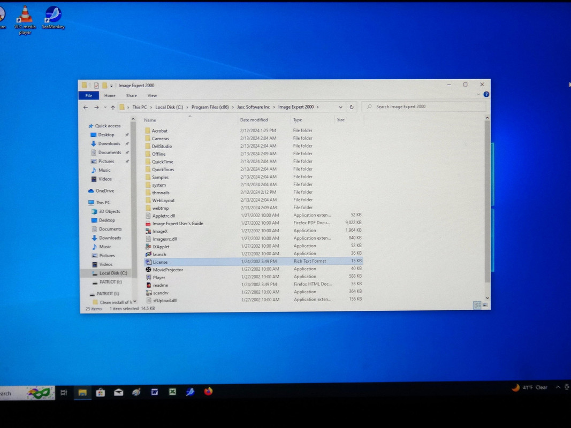Expand the ribbon with the chevron
Viewport: 571px width, 428px height.
(x=478, y=94)
